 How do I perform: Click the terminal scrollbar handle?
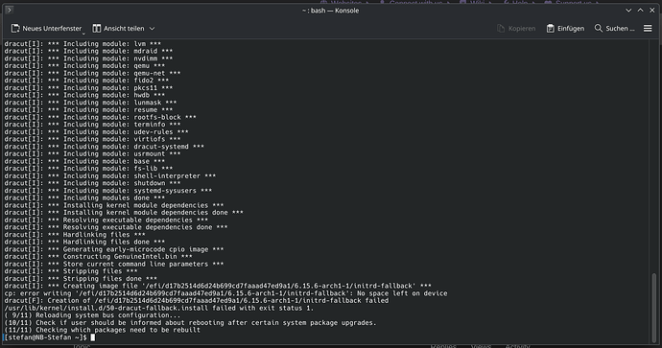click(654, 307)
